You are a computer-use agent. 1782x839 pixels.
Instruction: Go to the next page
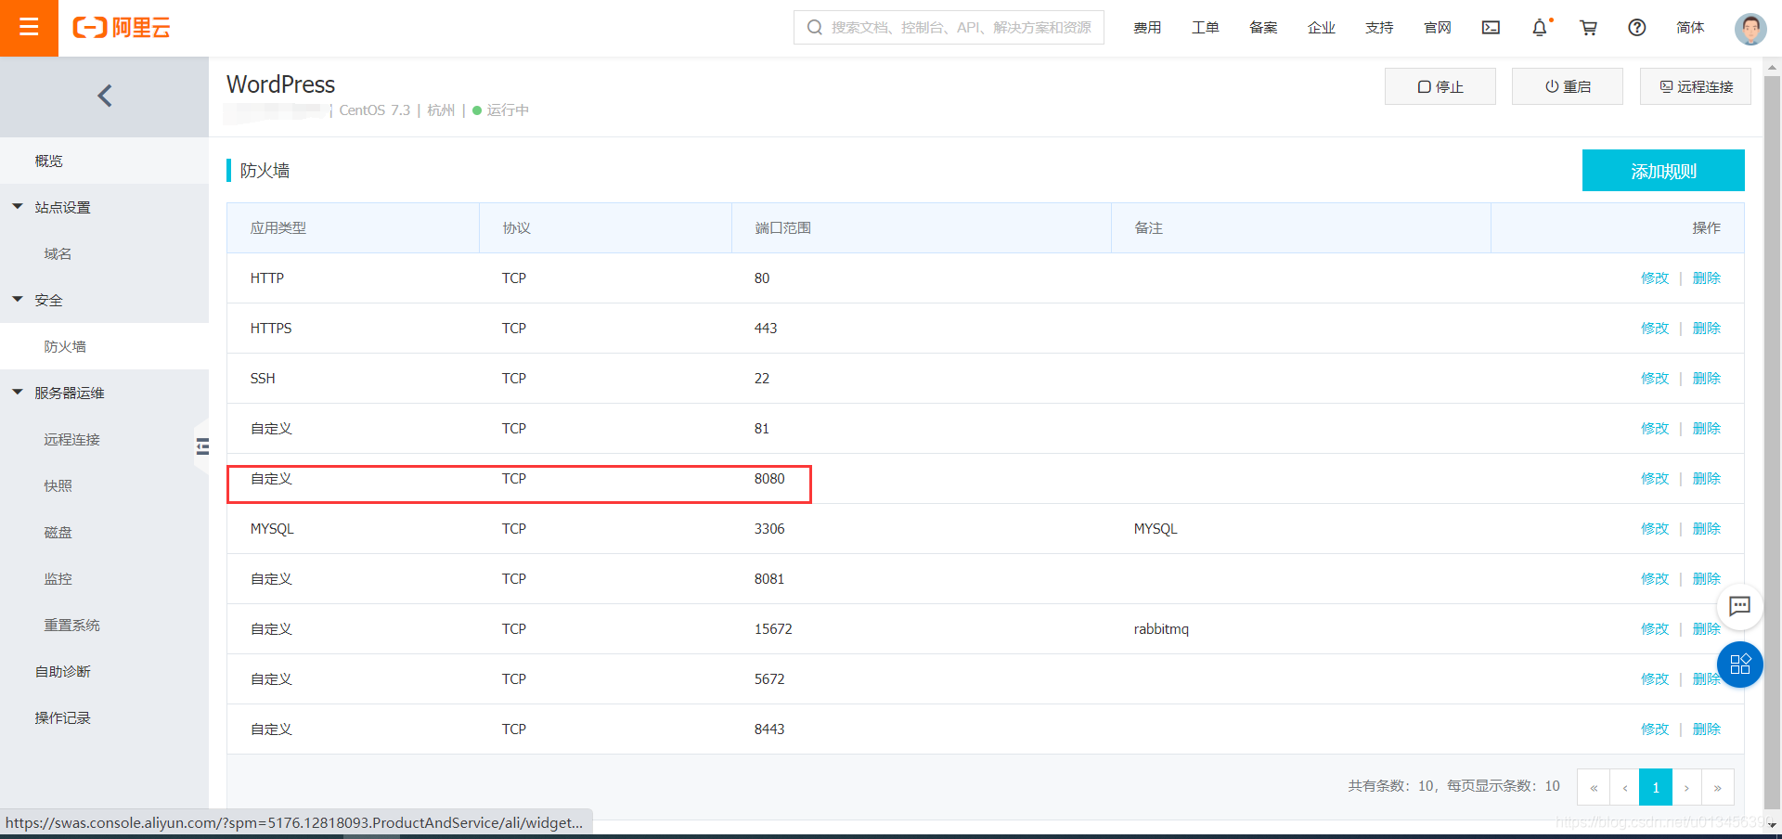[x=1686, y=787]
